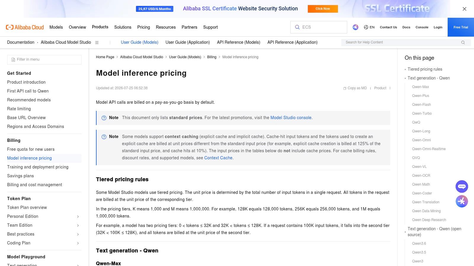Open the Overview navigation item
The height and width of the screenshot is (266, 474).
coord(77,27)
